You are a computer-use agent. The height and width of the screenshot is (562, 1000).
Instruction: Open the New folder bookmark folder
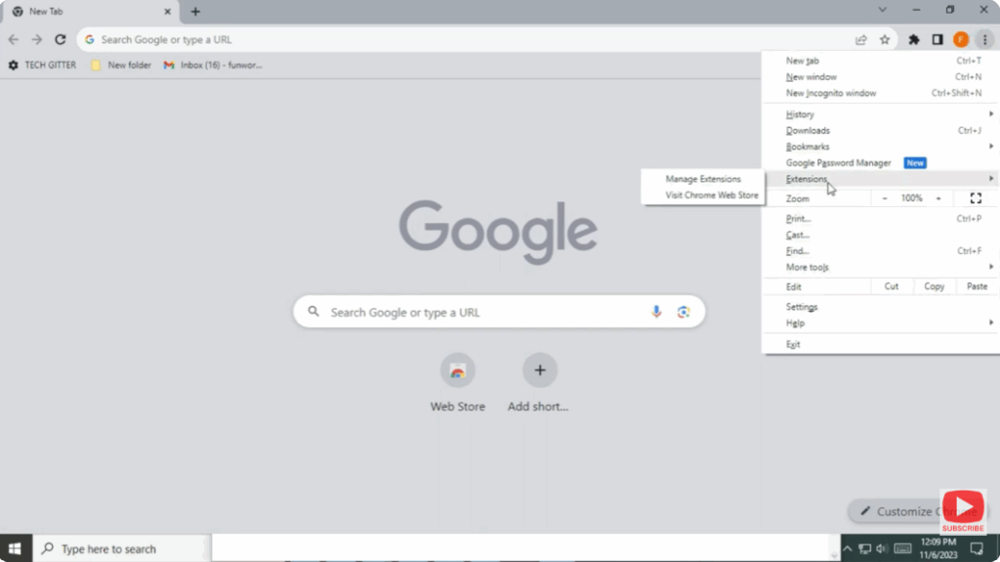pyautogui.click(x=121, y=65)
